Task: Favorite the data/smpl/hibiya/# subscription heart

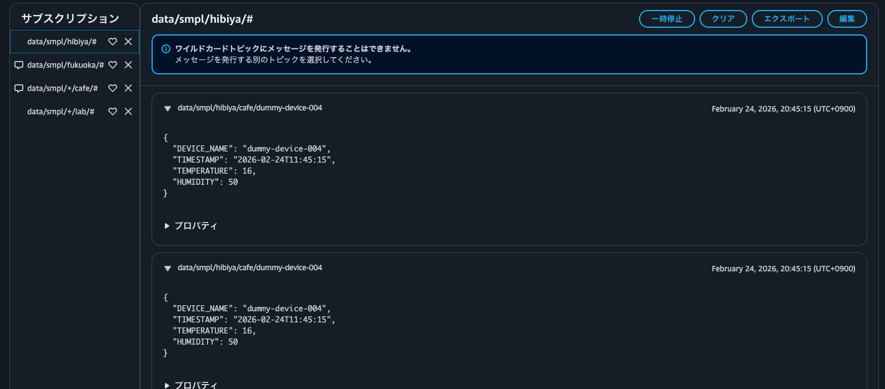Action: click(x=113, y=42)
